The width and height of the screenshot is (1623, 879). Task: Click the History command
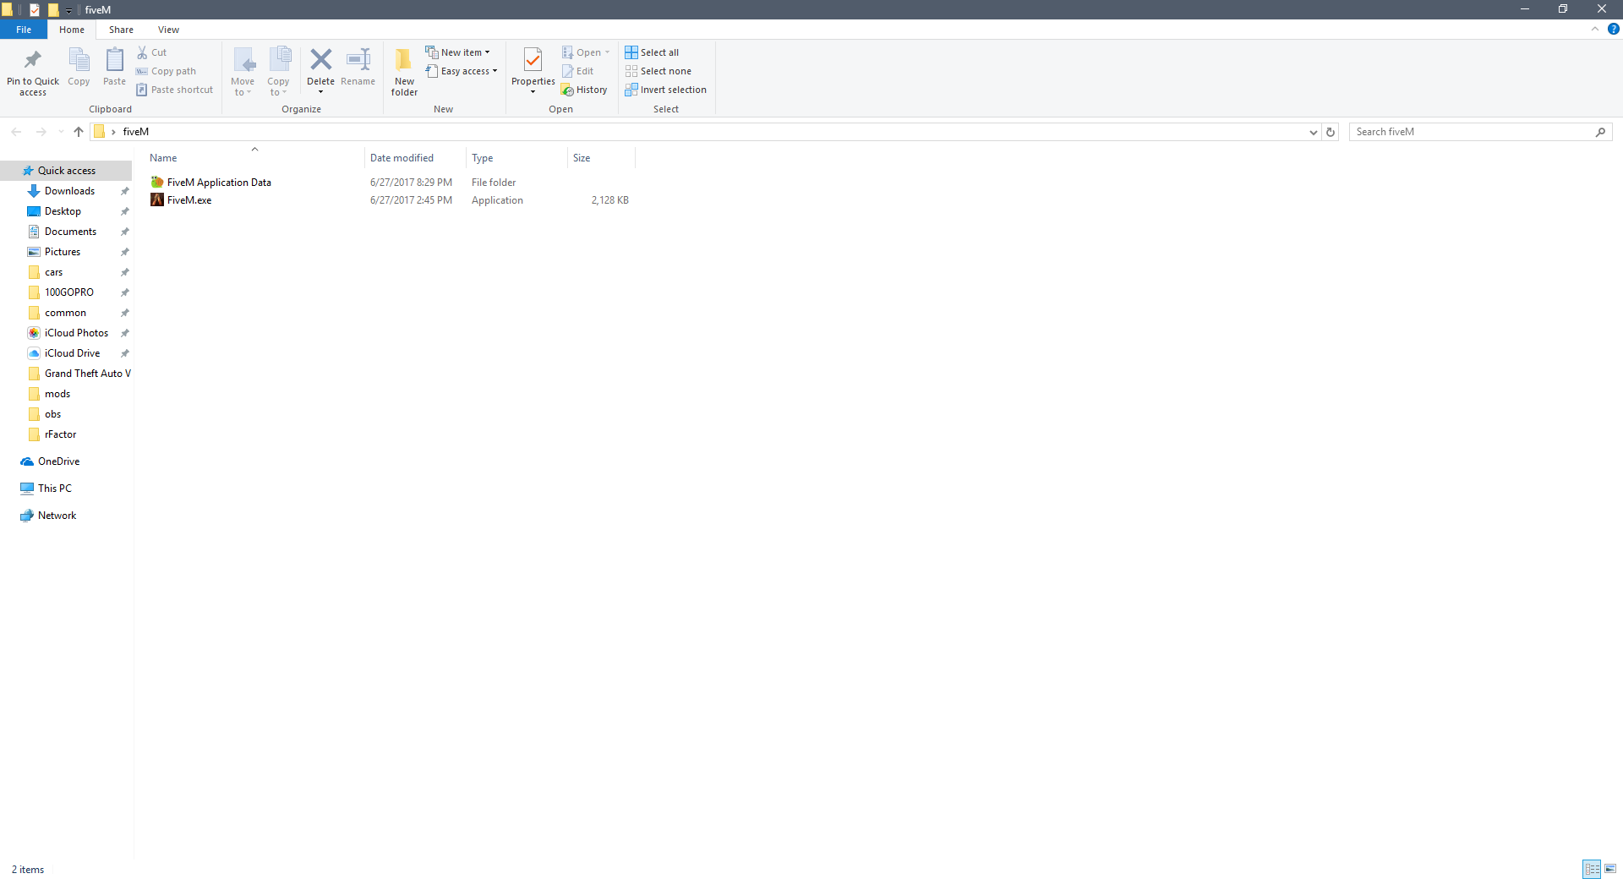click(x=584, y=90)
